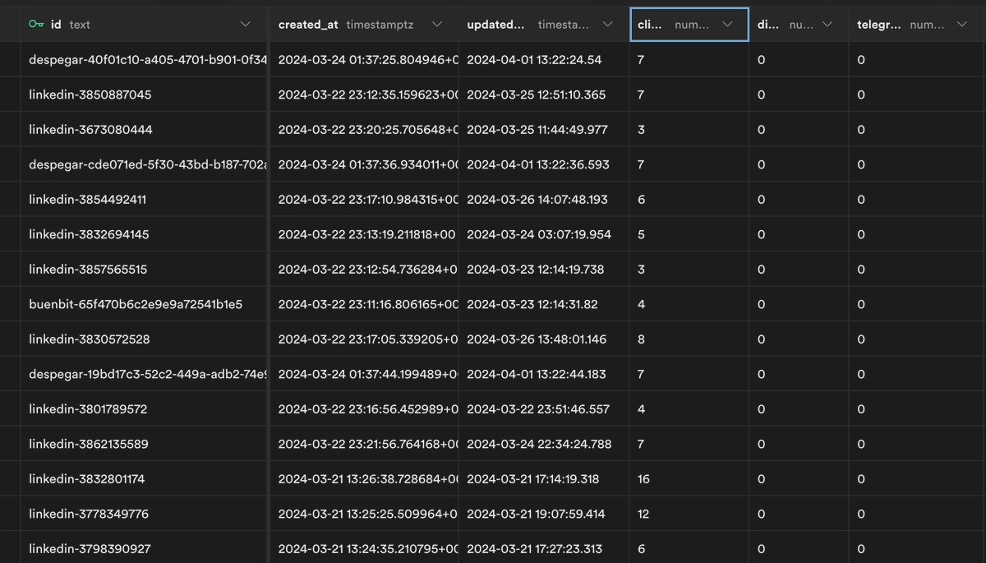Select the di... column header label
The width and height of the screenshot is (986, 563).
point(768,25)
